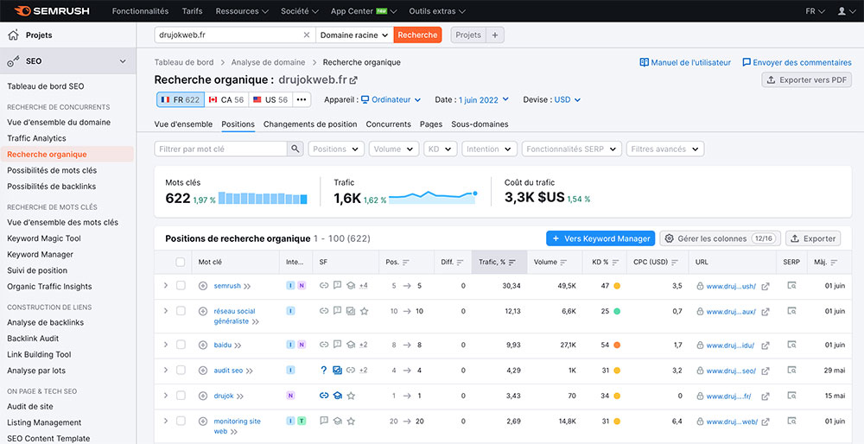The height and width of the screenshot is (444, 864).
Task: Toggle the select-all header checkbox
Action: tap(181, 263)
